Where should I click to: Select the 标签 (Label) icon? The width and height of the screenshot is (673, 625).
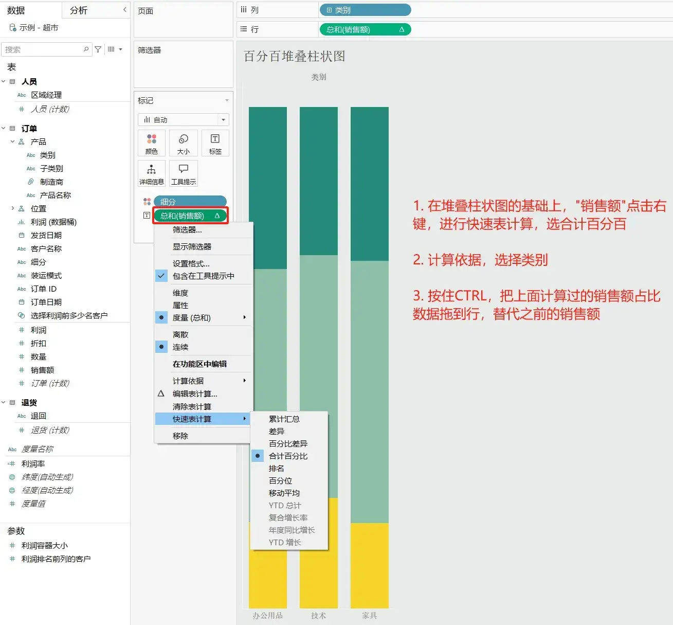(215, 143)
